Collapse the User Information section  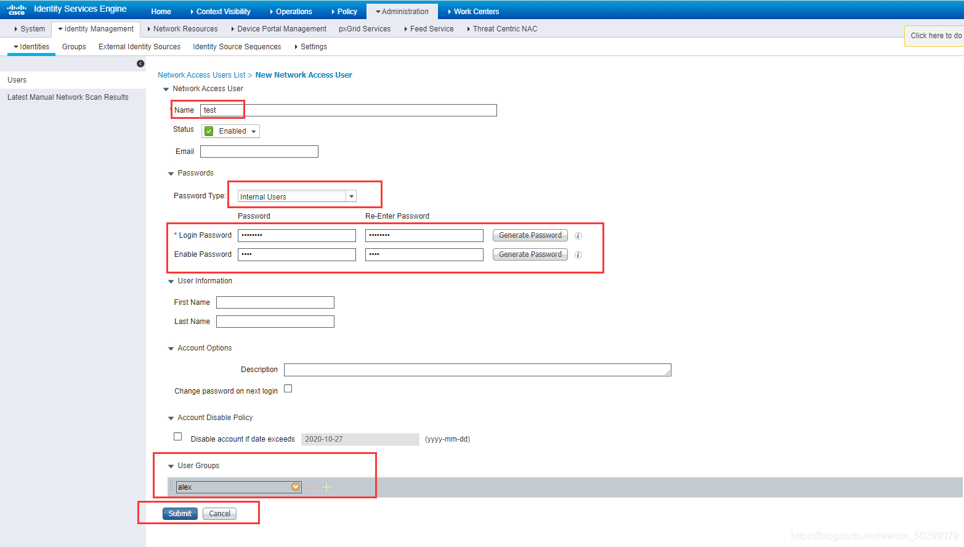[171, 281]
